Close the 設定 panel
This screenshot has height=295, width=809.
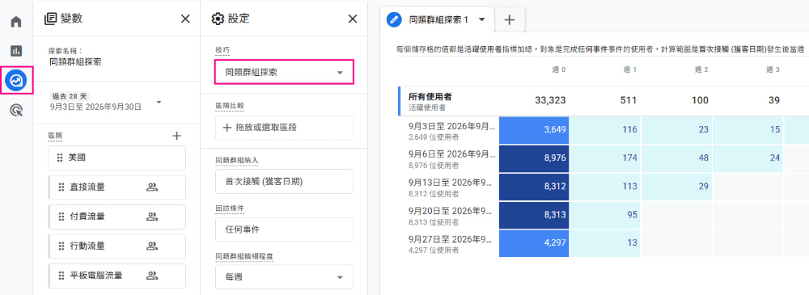click(353, 19)
